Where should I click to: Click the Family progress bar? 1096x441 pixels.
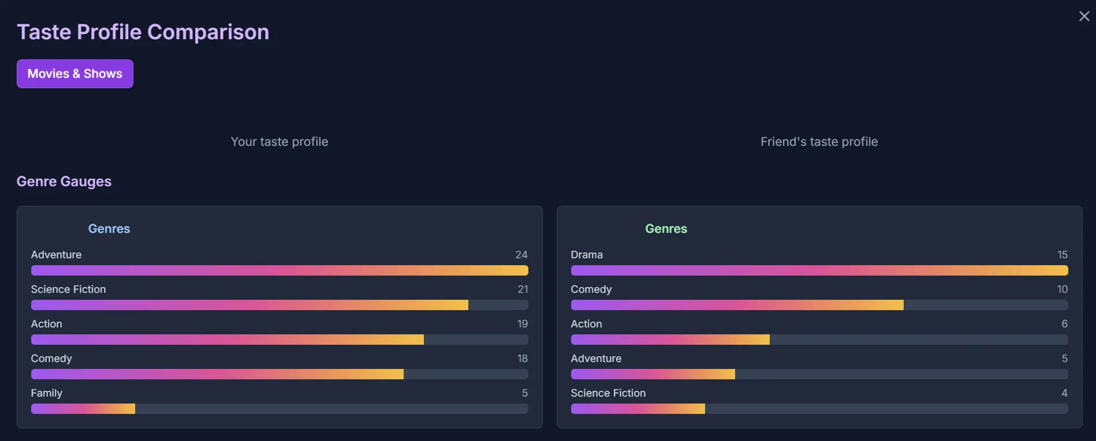(x=279, y=408)
